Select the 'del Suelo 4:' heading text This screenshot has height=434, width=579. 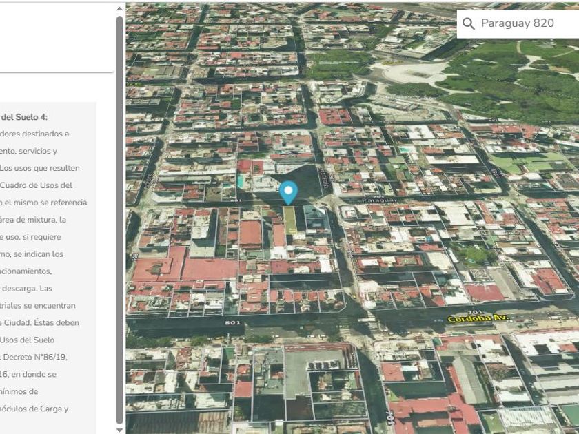[x=23, y=117]
